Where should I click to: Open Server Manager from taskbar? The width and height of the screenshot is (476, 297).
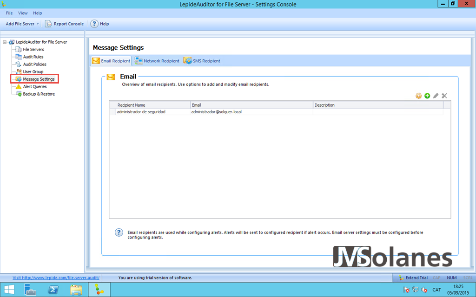pyautogui.click(x=30, y=290)
